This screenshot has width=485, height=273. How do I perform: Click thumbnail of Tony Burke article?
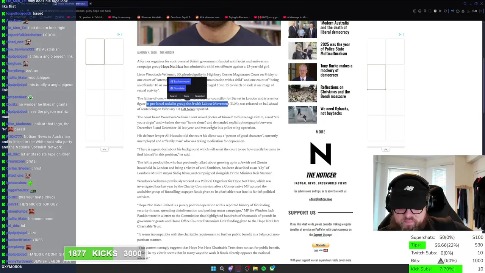tap(302, 72)
